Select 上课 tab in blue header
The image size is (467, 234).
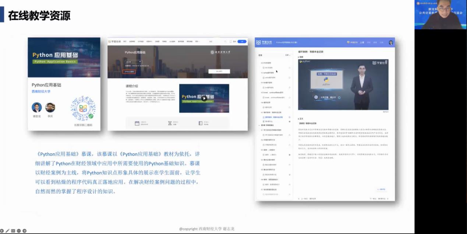pyautogui.click(x=362, y=43)
